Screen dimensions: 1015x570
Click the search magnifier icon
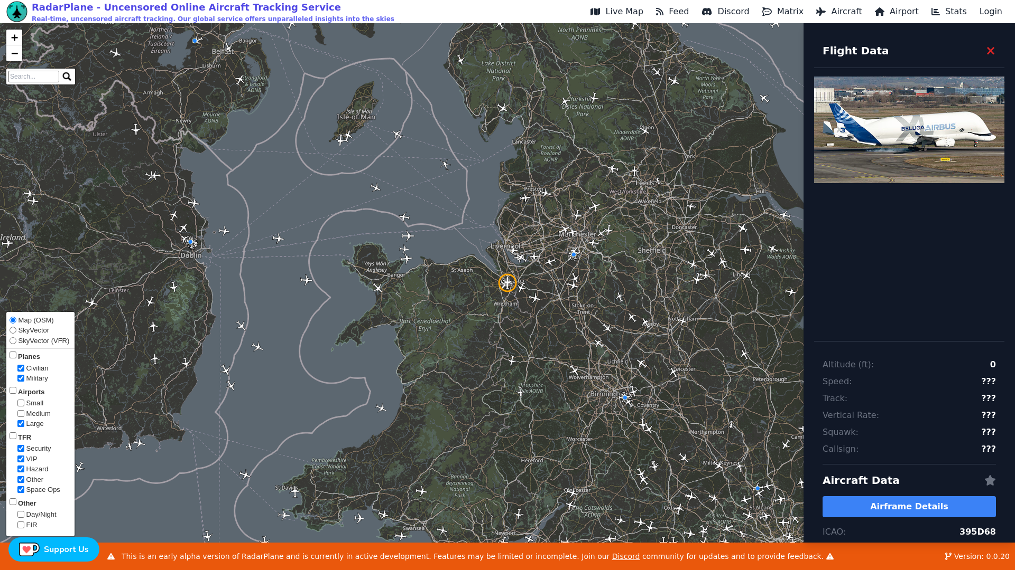click(67, 77)
